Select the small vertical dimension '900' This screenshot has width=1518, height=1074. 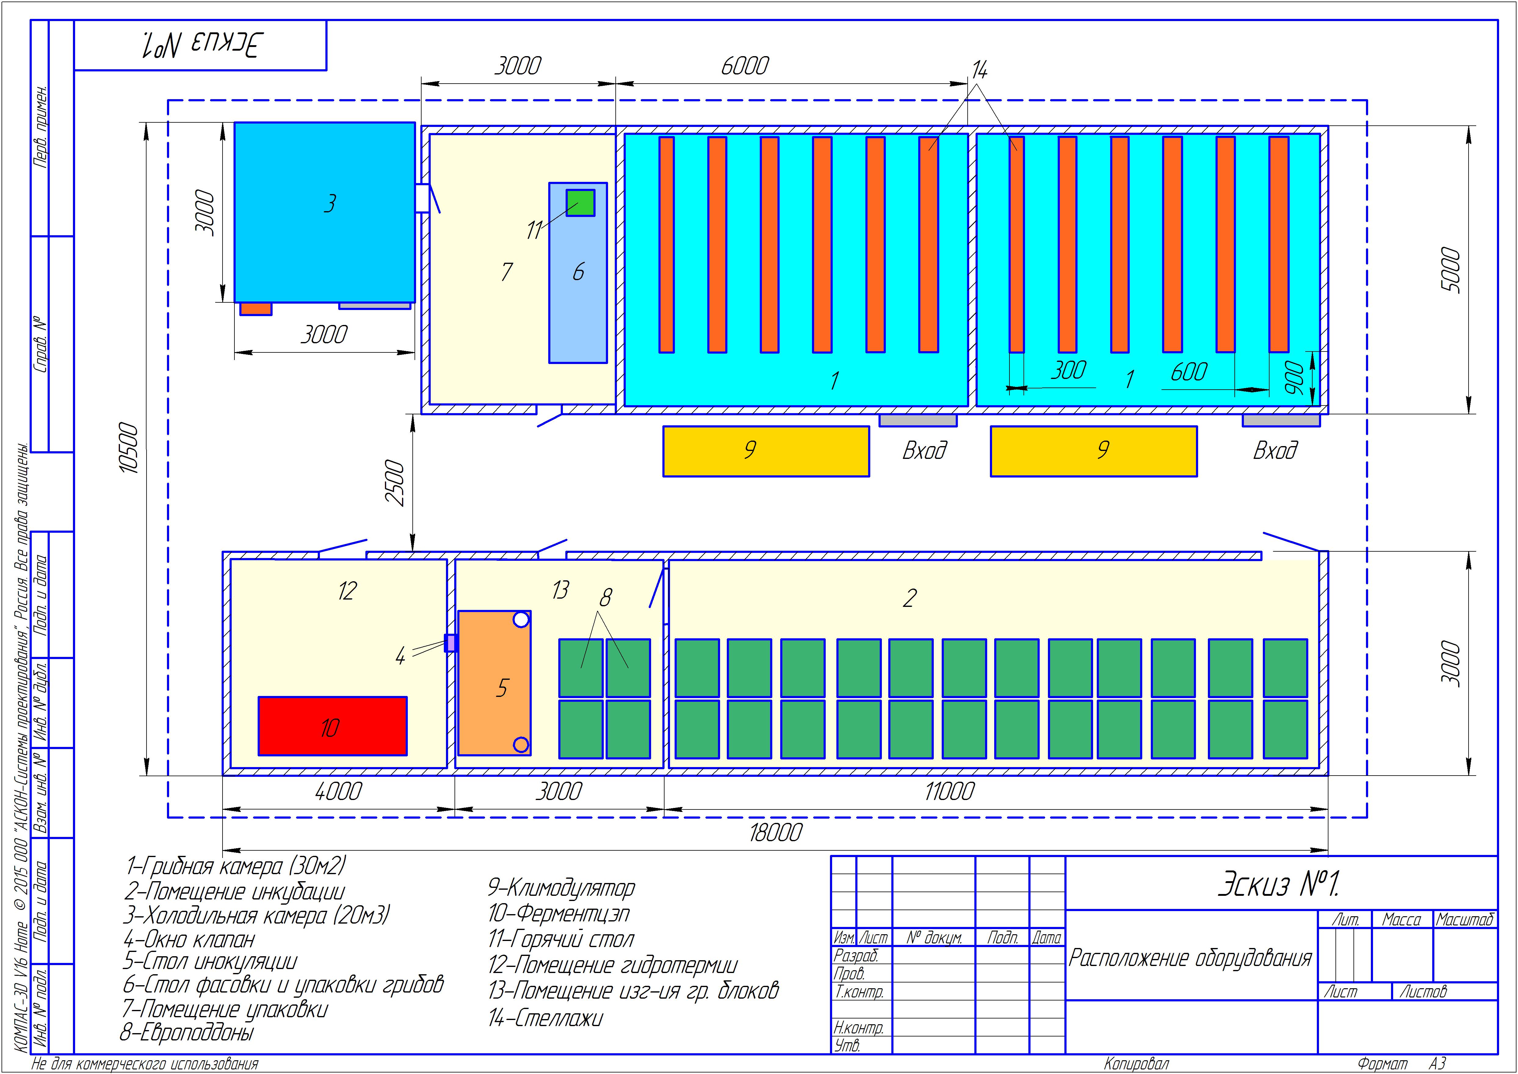click(1295, 378)
